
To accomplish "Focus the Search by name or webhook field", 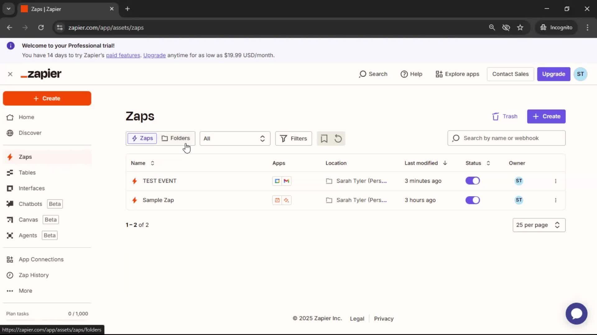I will [506, 138].
